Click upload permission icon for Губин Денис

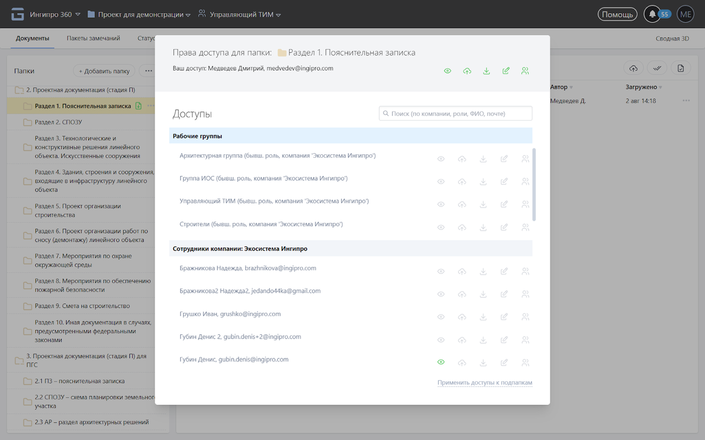462,363
